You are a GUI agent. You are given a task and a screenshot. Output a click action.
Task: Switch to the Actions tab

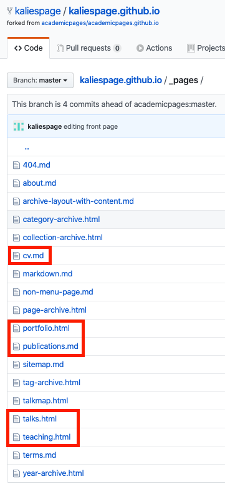pyautogui.click(x=154, y=48)
